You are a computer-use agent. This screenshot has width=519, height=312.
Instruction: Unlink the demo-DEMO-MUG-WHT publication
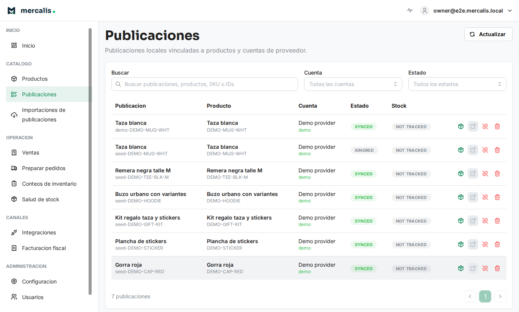coord(485,126)
